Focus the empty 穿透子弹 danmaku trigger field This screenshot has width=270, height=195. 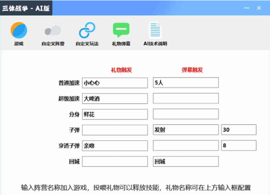(x=186, y=146)
